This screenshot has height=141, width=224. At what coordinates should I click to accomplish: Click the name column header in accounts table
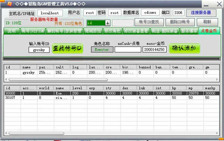point(29,67)
